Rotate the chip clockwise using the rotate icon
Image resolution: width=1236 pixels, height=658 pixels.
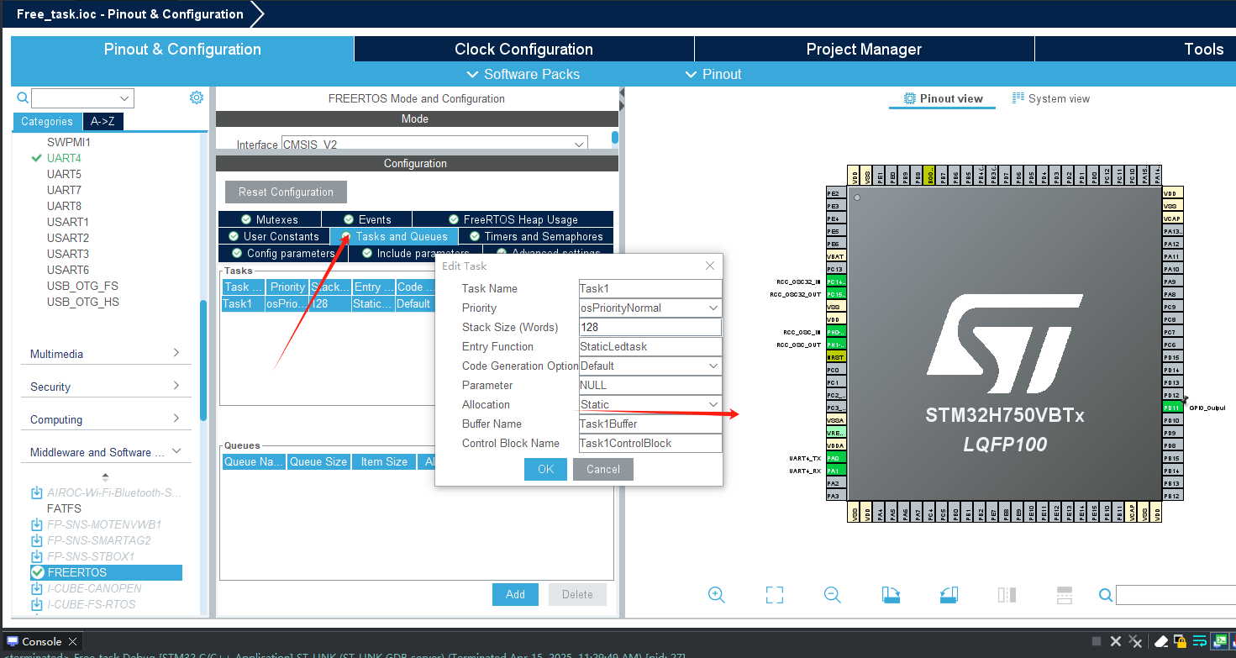891,595
